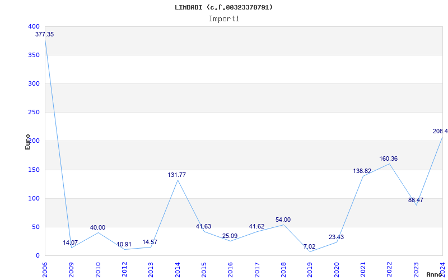Screen dimensions: 448x280
Task: Click the 2016 x-axis year label
Action: (231, 270)
